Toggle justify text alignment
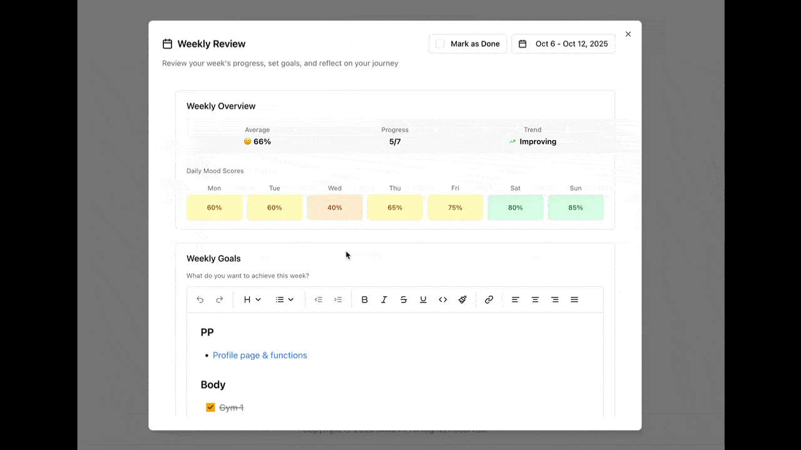Viewport: 801px width, 450px height. click(574, 299)
